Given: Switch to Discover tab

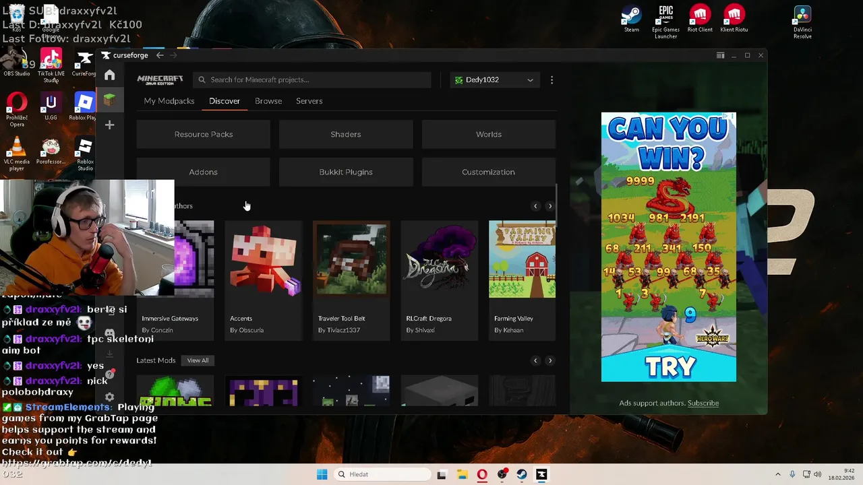Looking at the screenshot, I should (225, 101).
